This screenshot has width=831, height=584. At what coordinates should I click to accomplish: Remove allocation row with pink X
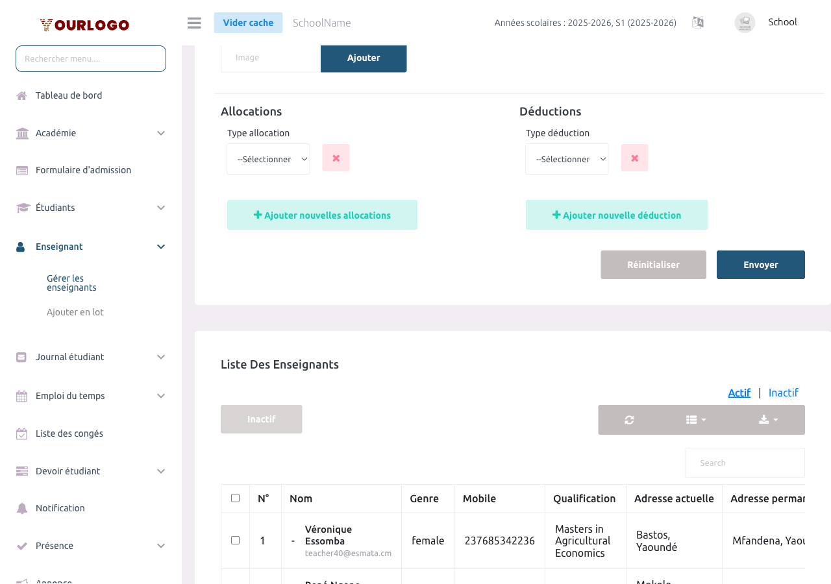tap(336, 158)
